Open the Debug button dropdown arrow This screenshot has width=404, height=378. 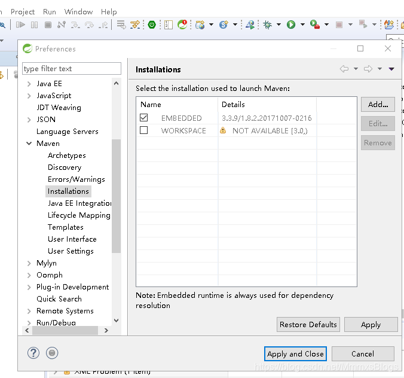(x=278, y=25)
